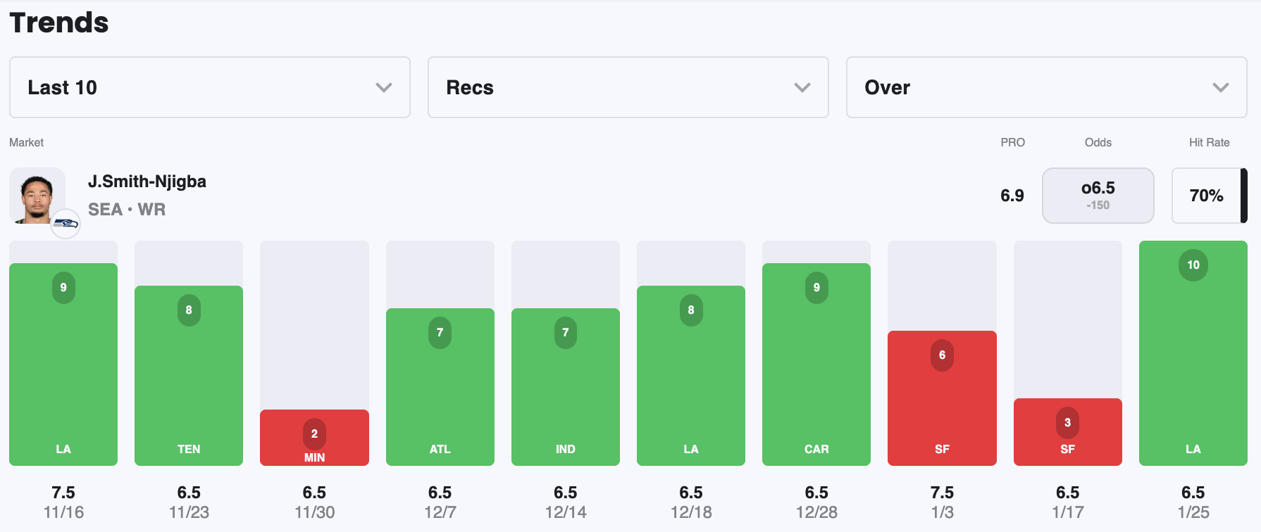
Task: Click the 10-reception badge on the final LA bar
Action: click(1193, 265)
